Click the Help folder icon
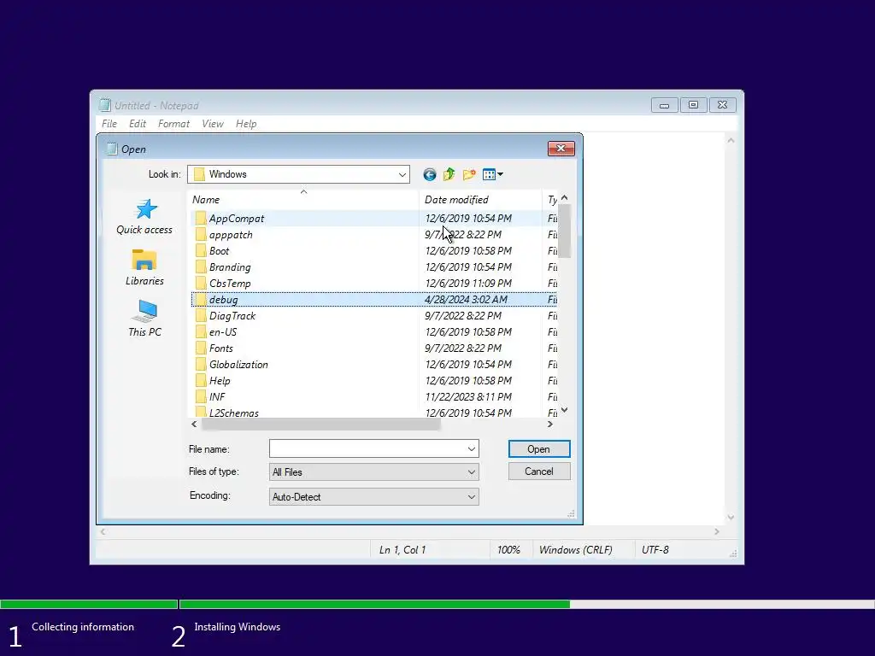Viewport: 875px width, 656px height. [200, 380]
